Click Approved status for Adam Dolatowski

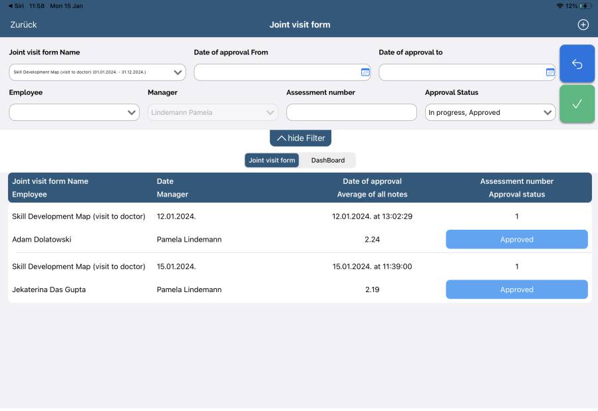pyautogui.click(x=516, y=239)
